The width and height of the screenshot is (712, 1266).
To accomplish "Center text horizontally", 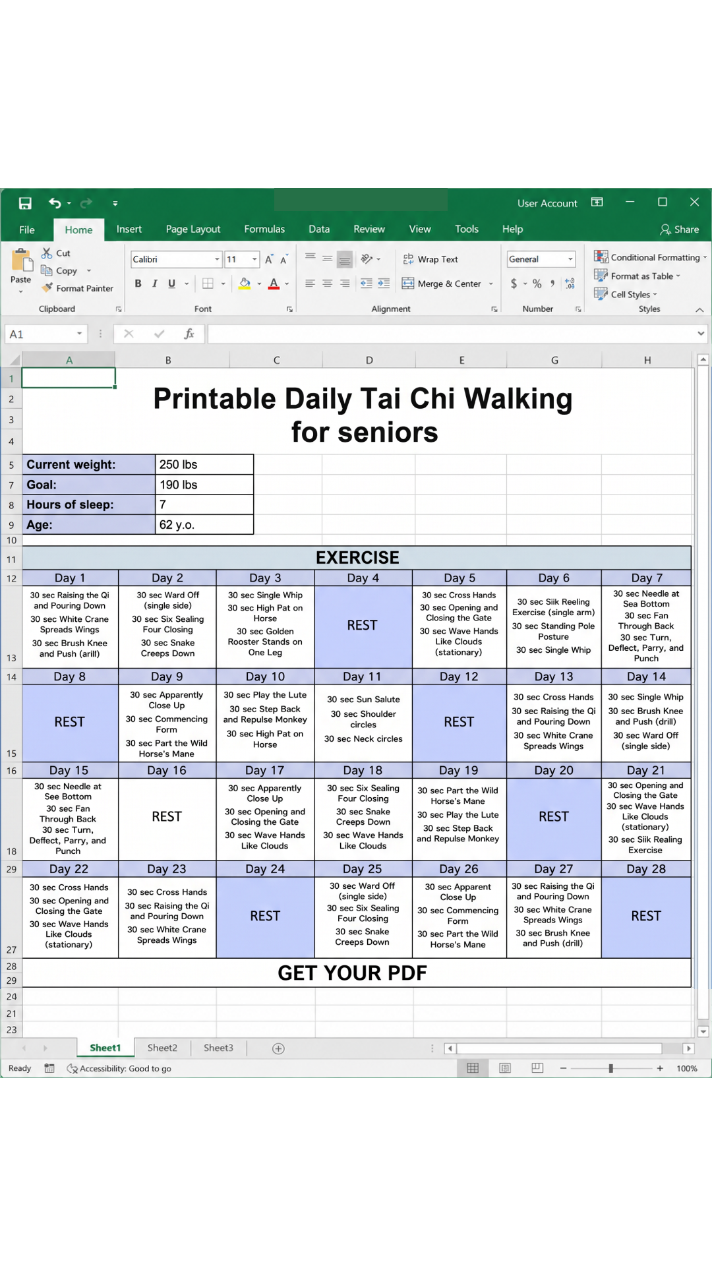I will click(x=327, y=284).
